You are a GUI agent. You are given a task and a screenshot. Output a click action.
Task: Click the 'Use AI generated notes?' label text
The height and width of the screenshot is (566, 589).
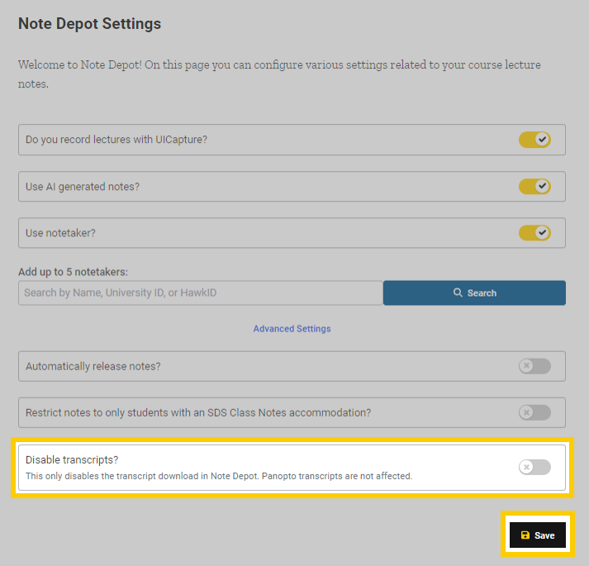[x=83, y=187]
